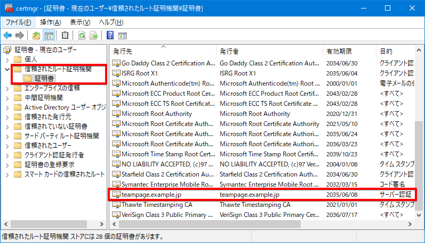Click the Export list toolbar icon
The width and height of the screenshot is (425, 243).
94,36
